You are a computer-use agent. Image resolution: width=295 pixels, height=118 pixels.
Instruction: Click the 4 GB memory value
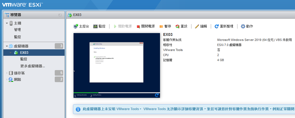coord(221,60)
